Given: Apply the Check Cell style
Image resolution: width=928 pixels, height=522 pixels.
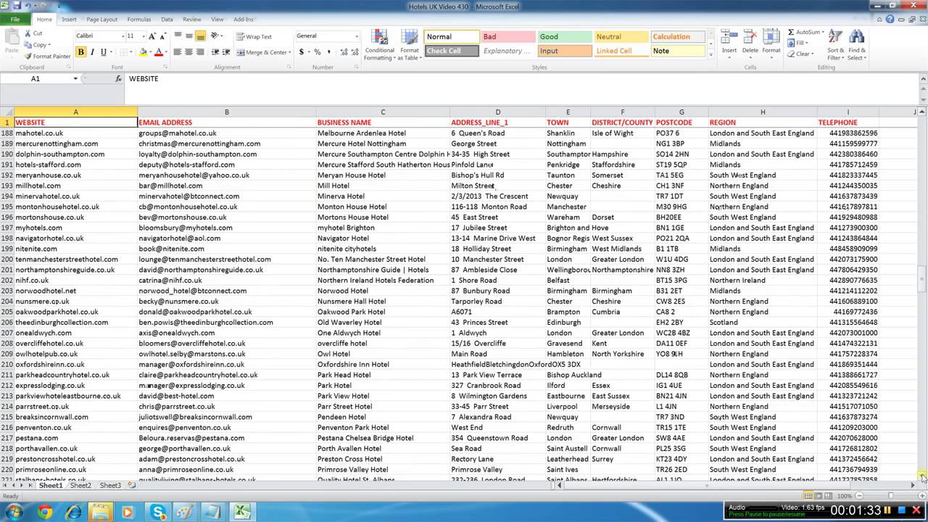Looking at the screenshot, I should pyautogui.click(x=451, y=51).
